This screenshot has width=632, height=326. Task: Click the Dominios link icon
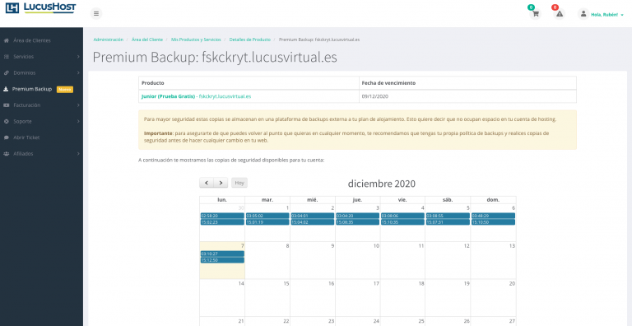(6, 73)
